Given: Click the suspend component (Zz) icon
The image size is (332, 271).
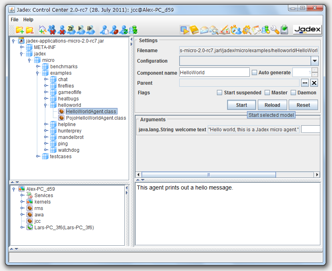Looking at the screenshot, I should [x=71, y=29].
